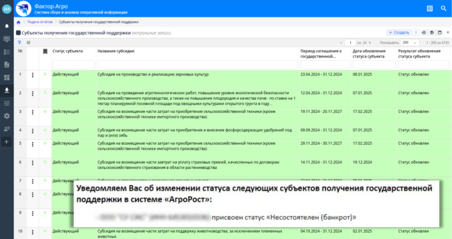Click the home icon in the breadcrumb
The image size is (452, 239).
(19, 22)
